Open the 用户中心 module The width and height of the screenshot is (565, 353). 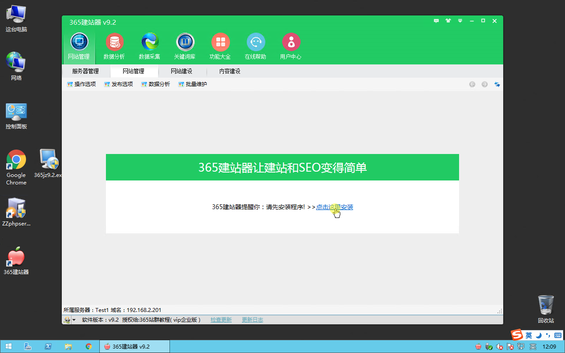tap(291, 46)
